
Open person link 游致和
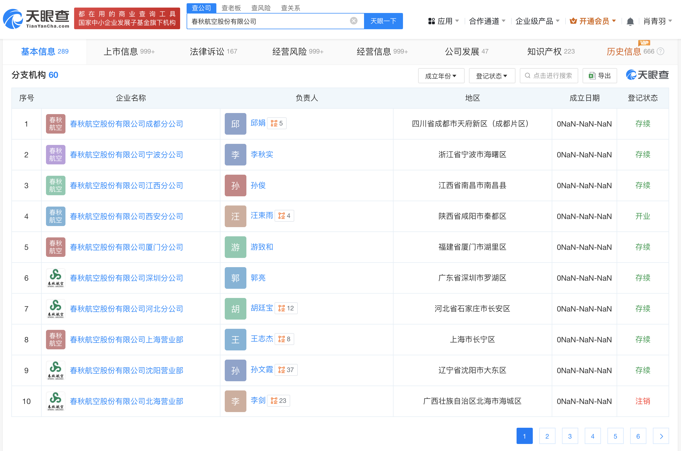tap(262, 247)
